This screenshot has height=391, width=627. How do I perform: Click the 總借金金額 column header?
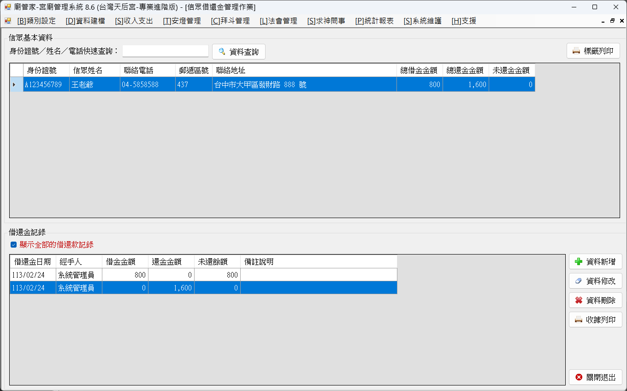pyautogui.click(x=420, y=71)
